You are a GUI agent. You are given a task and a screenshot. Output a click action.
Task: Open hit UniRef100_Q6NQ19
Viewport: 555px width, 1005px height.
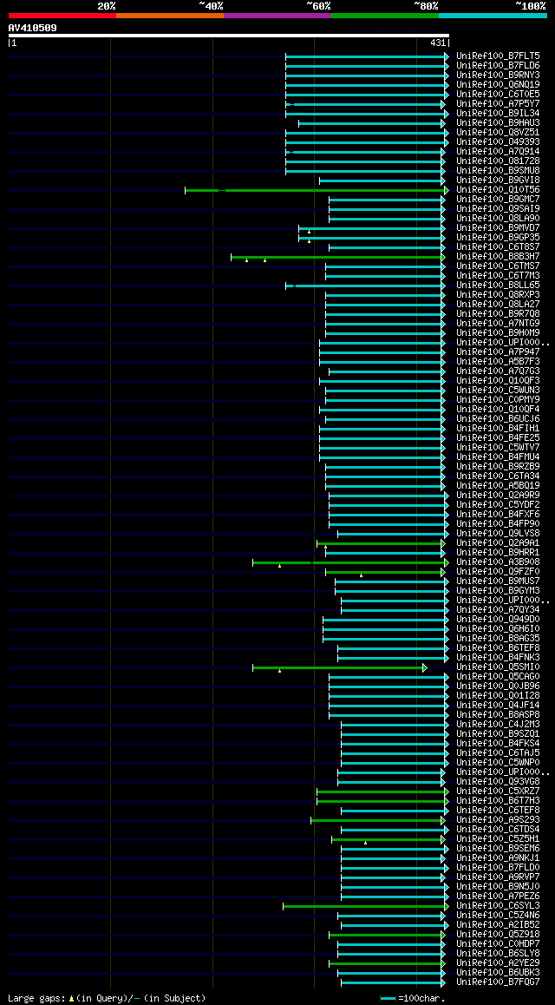(498, 85)
